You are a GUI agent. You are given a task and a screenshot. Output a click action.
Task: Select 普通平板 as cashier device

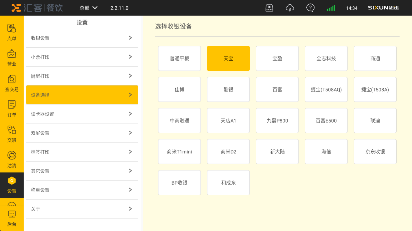(x=179, y=58)
